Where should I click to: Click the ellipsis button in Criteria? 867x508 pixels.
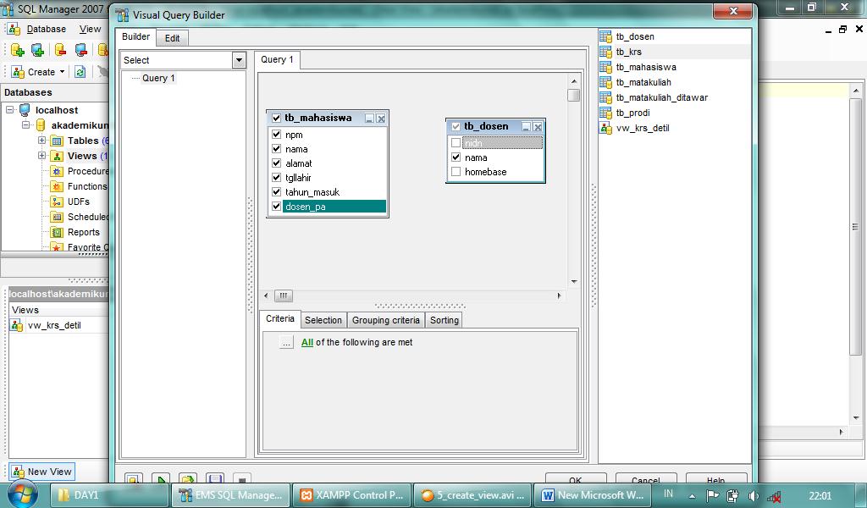286,342
